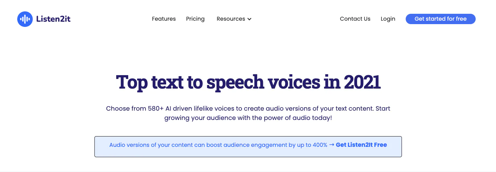Viewport: 496px width, 172px height.
Task: Click the 'growing your audience' subtitle line
Action: [x=248, y=118]
